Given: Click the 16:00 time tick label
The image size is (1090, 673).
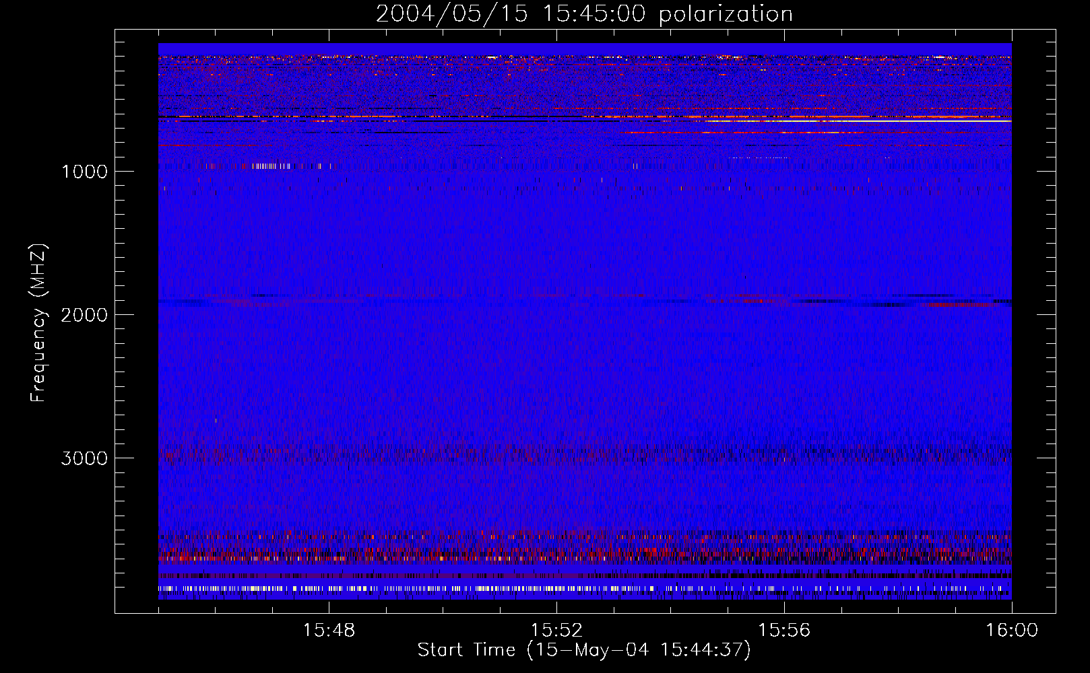Looking at the screenshot, I should 1012,631.
